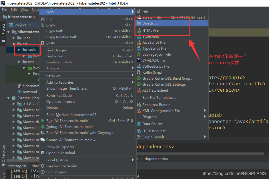This screenshot has width=269, height=179.
Task: Expand the Diagram submenu arrow
Action: [x=205, y=116]
